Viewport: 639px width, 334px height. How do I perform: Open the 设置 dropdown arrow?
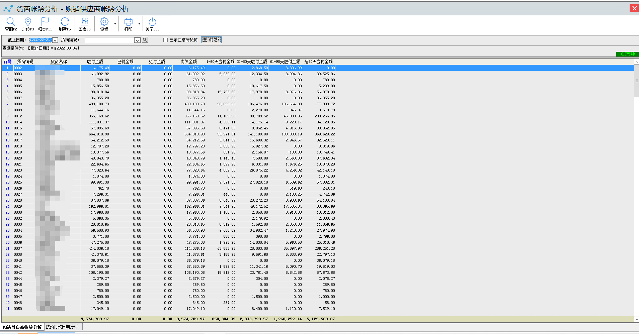tap(115, 24)
